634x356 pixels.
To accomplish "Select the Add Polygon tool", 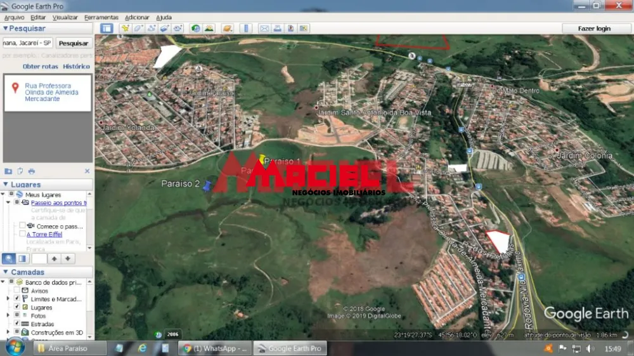I will tap(138, 29).
